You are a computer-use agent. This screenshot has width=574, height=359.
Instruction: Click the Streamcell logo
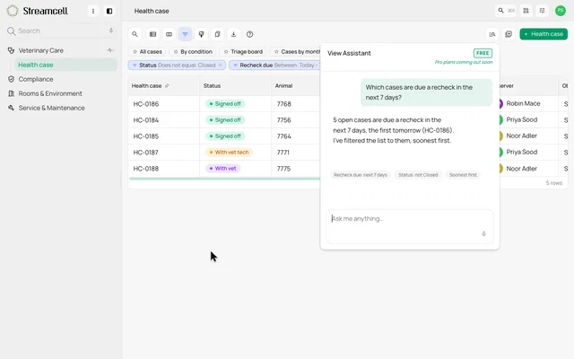click(x=13, y=11)
